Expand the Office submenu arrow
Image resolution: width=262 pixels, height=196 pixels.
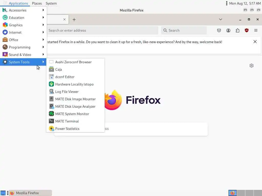tap(43, 40)
